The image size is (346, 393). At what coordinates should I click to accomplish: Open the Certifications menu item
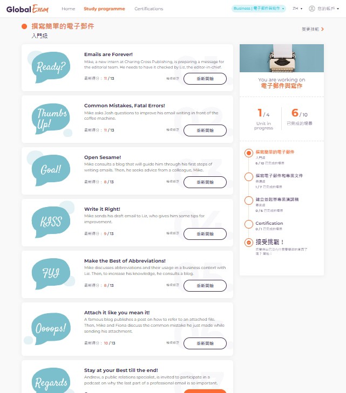coord(149,9)
